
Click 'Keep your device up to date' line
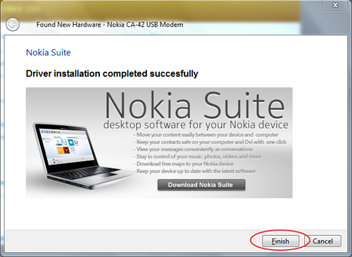[194, 171]
